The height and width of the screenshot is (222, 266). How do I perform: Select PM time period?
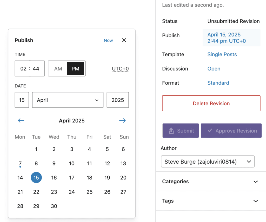75,69
